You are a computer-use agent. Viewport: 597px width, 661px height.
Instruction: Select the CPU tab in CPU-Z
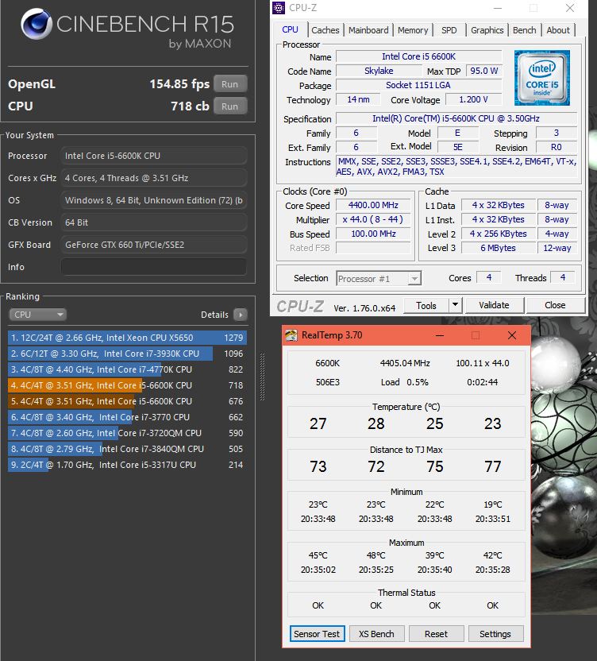point(290,29)
